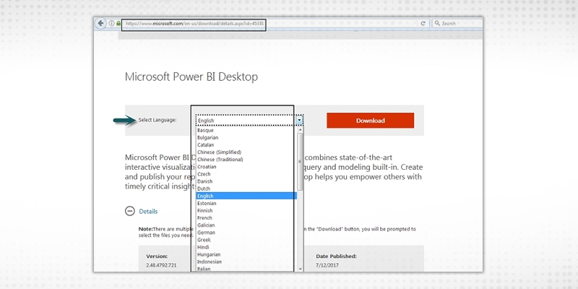The height and width of the screenshot is (289, 578).
Task: Click the Date Published label
Action: point(336,256)
